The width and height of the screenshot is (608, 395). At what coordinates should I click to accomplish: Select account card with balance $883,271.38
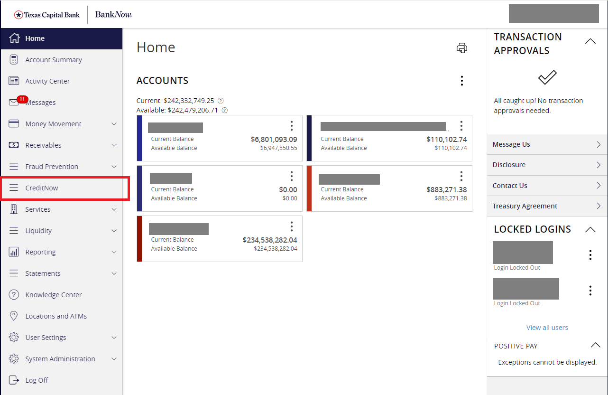click(389, 188)
